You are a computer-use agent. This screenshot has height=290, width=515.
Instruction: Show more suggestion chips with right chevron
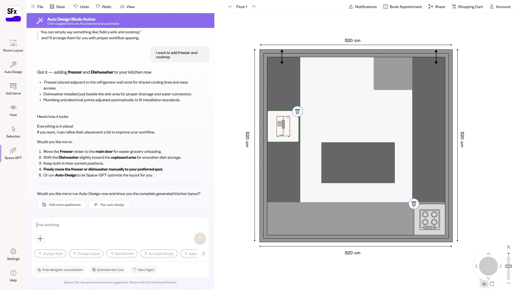click(204, 253)
